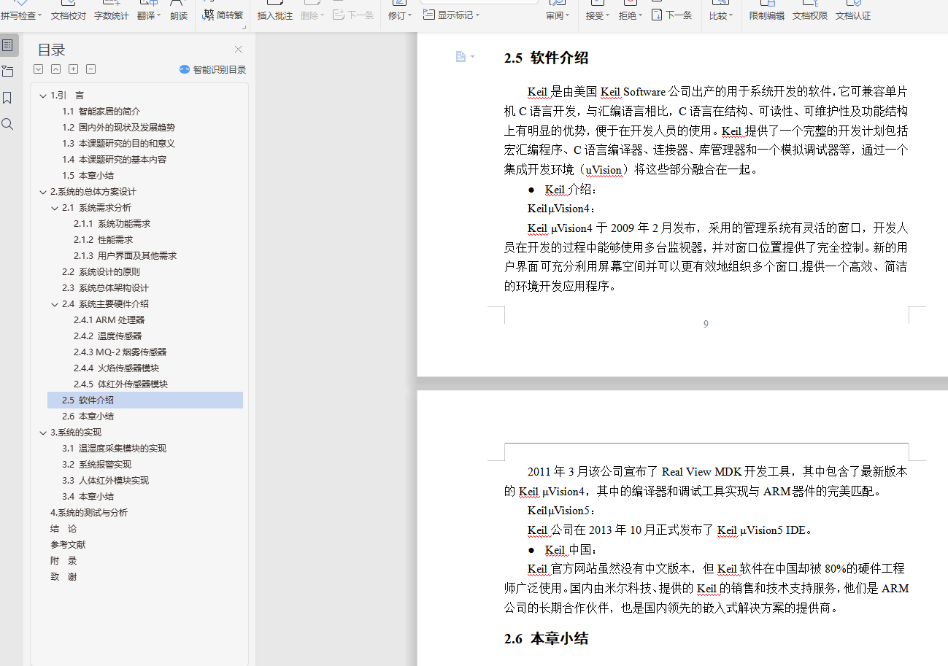Click the minus box button under 目录
948x666 pixels.
[x=91, y=69]
